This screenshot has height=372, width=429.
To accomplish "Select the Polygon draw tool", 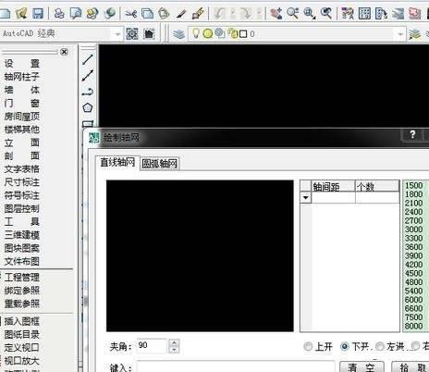I will (x=88, y=107).
